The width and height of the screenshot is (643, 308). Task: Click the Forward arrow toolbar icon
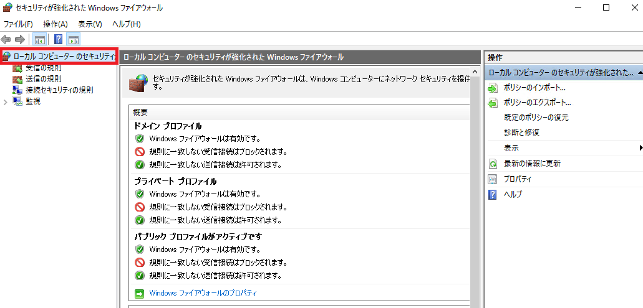coord(19,39)
